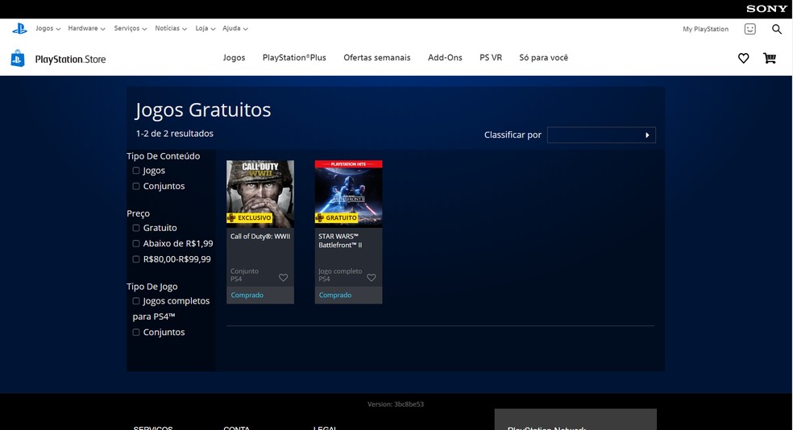
Task: Click the 'Version: 3bc8be53' footer text
Action: pos(396,404)
